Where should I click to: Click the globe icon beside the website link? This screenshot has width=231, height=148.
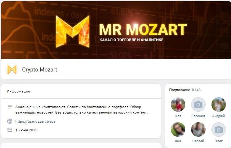click(x=10, y=121)
